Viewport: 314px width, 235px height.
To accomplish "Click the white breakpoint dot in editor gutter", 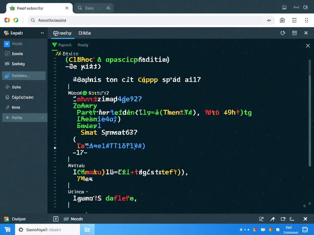I will [x=55, y=148].
